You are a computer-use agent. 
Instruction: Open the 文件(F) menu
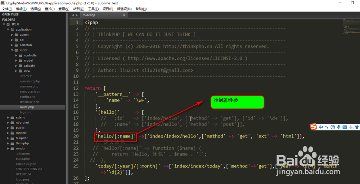[7, 9]
